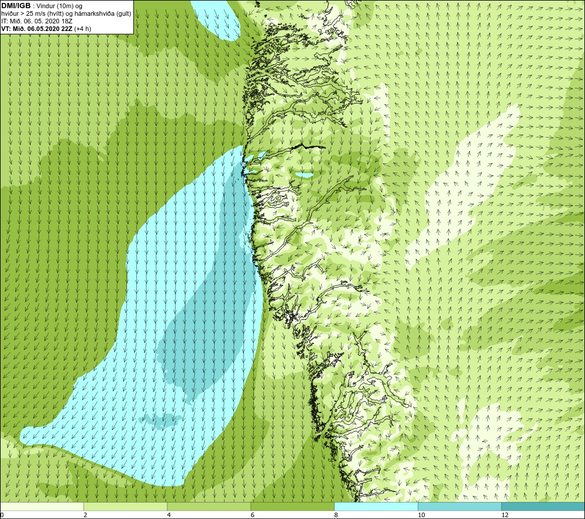Click the 'VT: Mið. 06.05.2020 22Z' valid time
Screen dimensions: 585x519
[x=37, y=29]
